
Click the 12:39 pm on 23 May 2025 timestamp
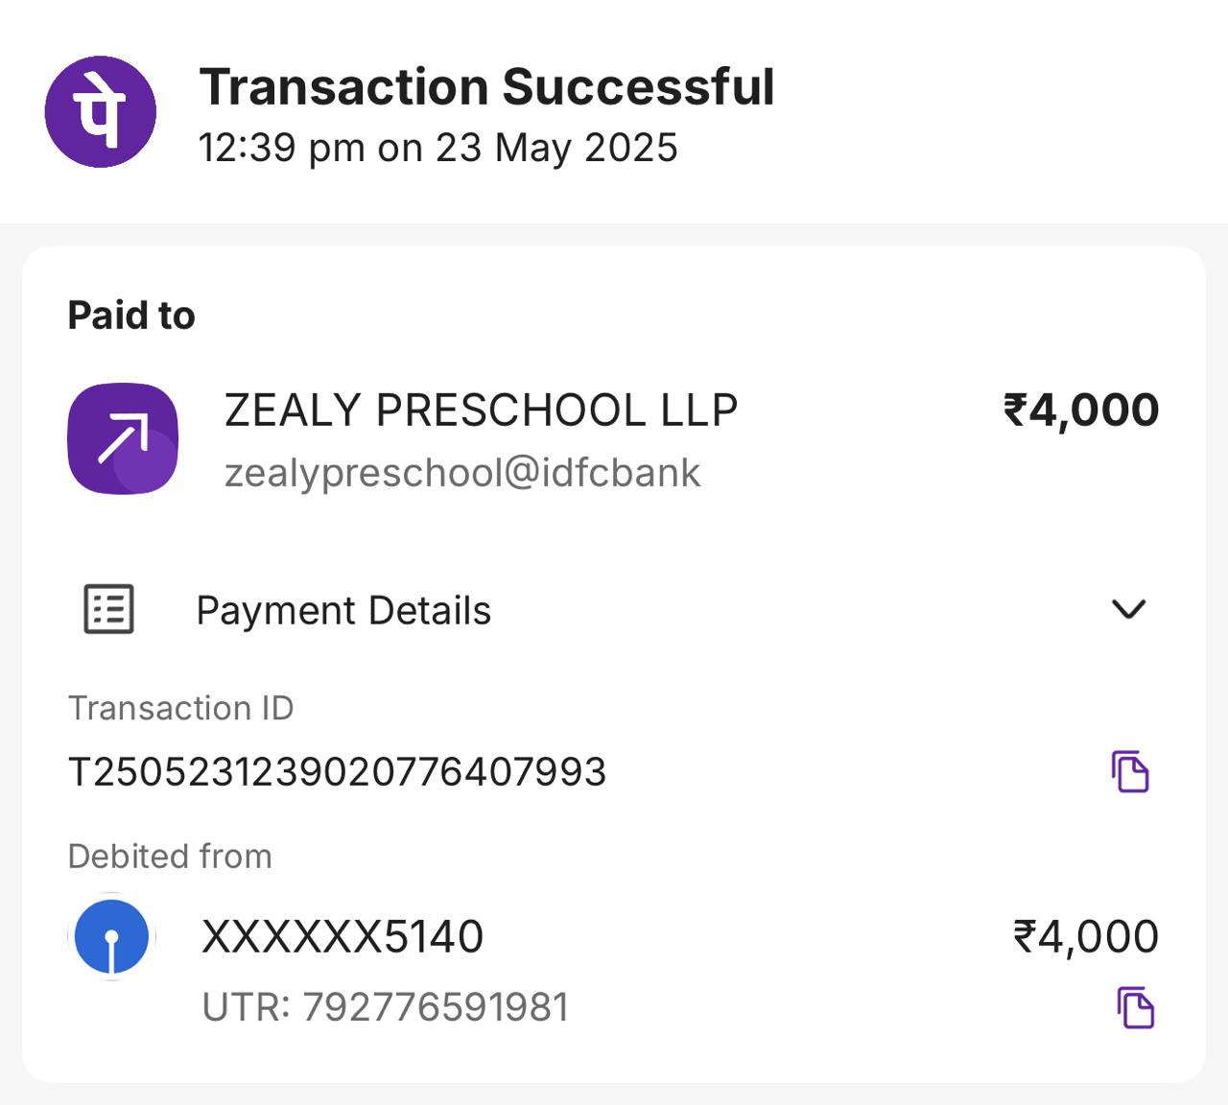tap(437, 148)
